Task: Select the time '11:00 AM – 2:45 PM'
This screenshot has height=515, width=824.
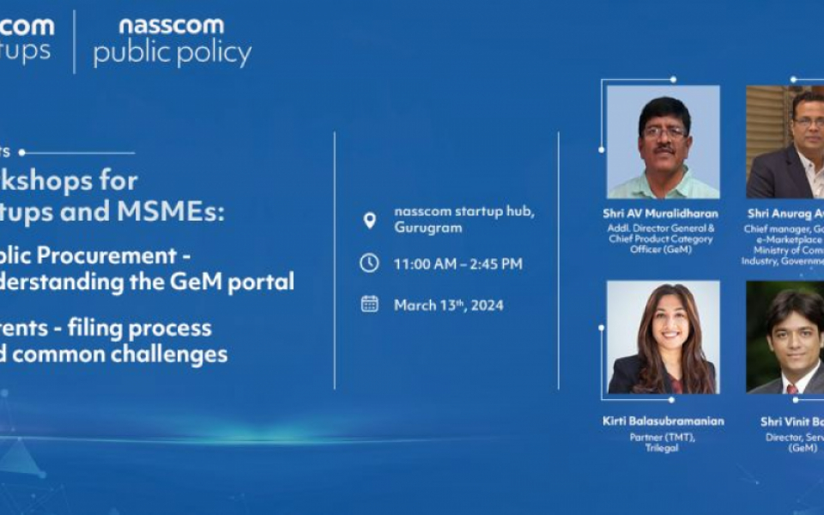Action: 458,264
